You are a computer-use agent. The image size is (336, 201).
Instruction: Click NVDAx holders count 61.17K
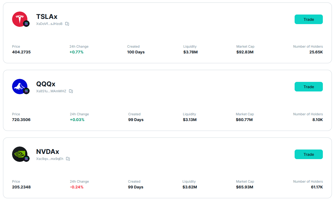[x=317, y=187]
